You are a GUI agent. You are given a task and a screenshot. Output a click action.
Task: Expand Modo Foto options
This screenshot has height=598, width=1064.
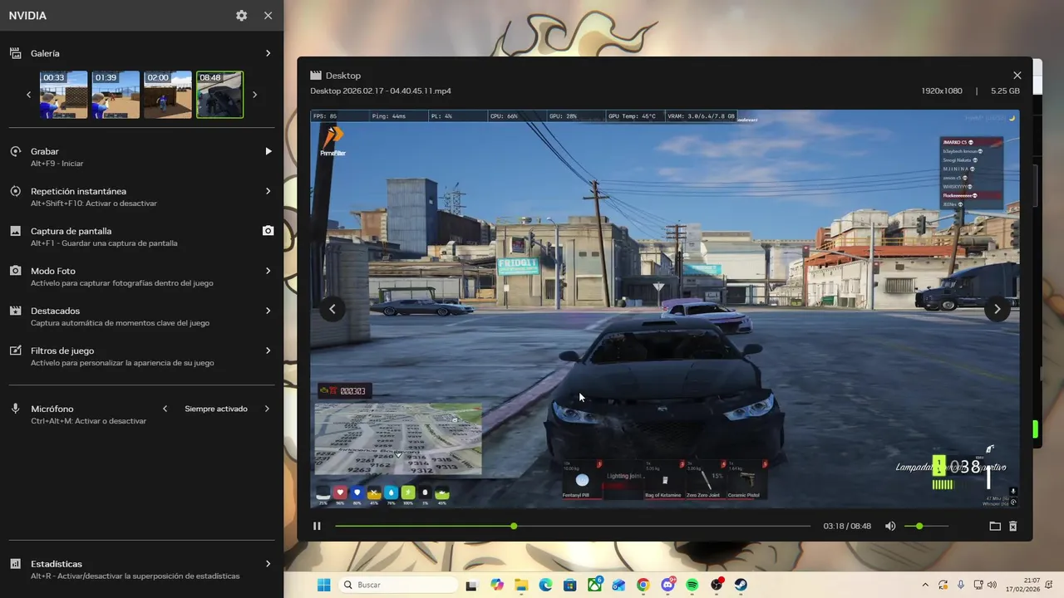tap(268, 271)
